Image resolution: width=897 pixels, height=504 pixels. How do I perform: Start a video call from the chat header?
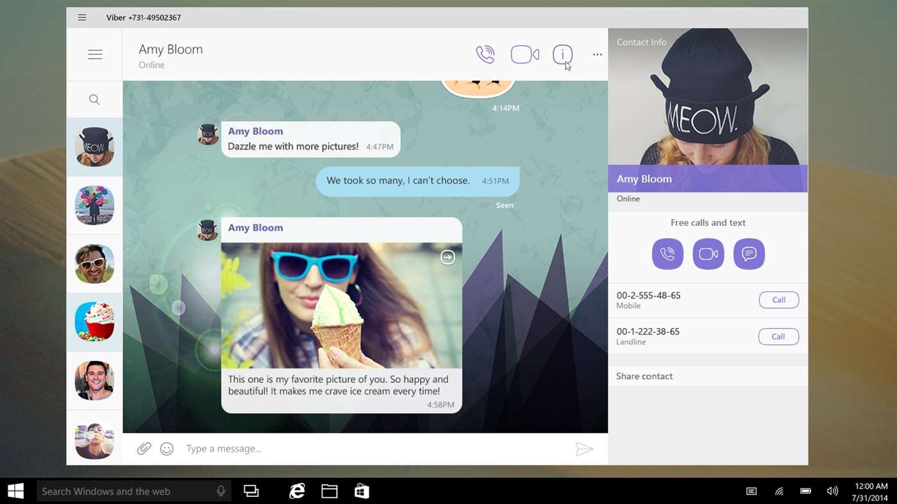[524, 54]
